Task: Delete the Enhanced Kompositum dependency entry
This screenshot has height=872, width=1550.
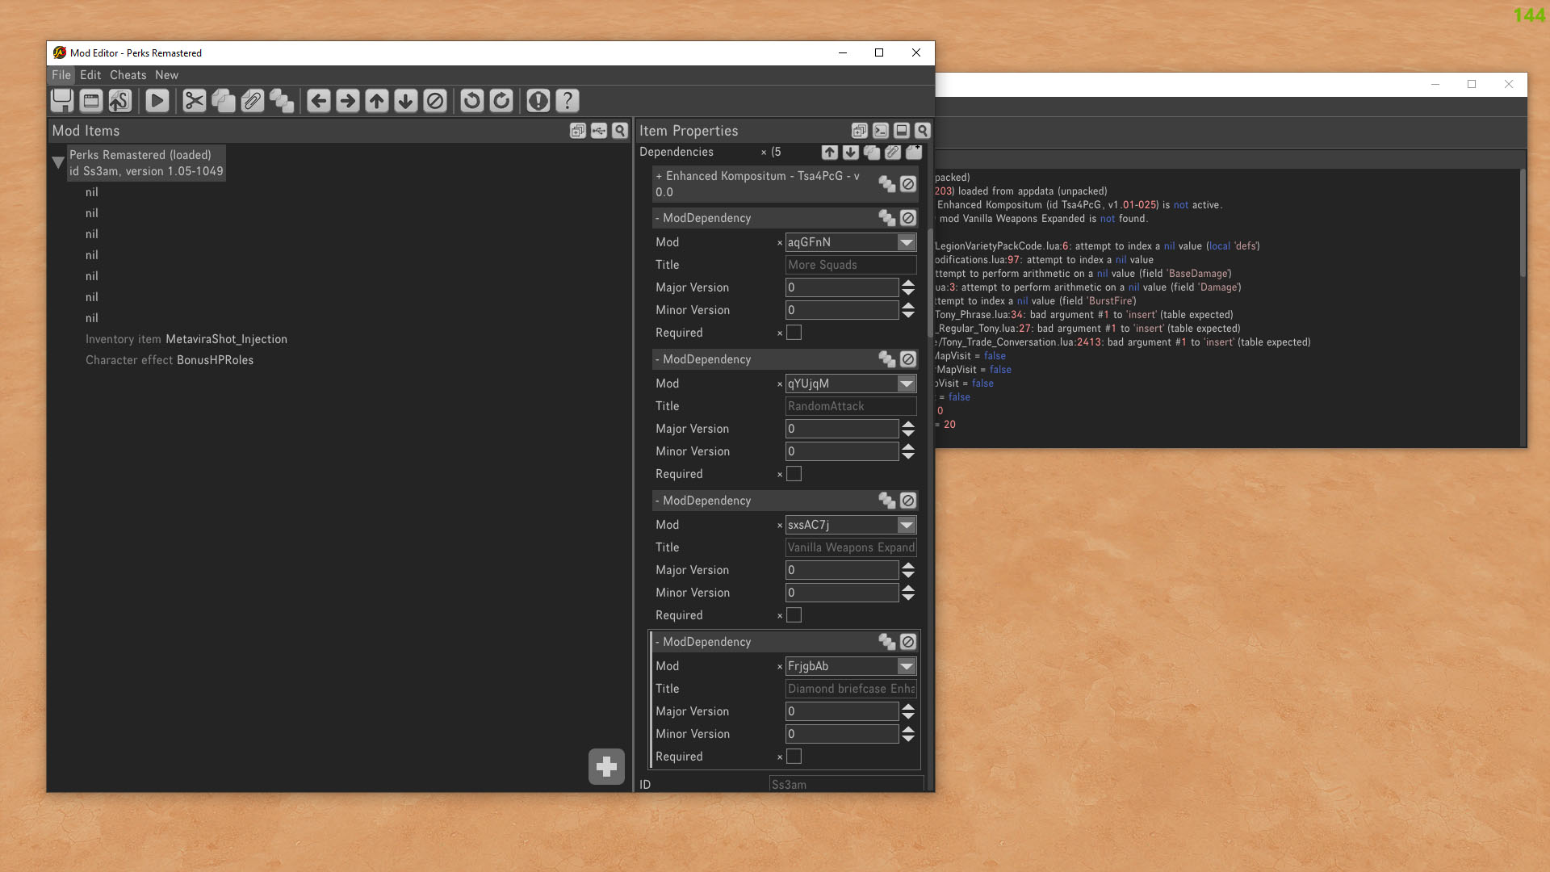Action: click(908, 184)
